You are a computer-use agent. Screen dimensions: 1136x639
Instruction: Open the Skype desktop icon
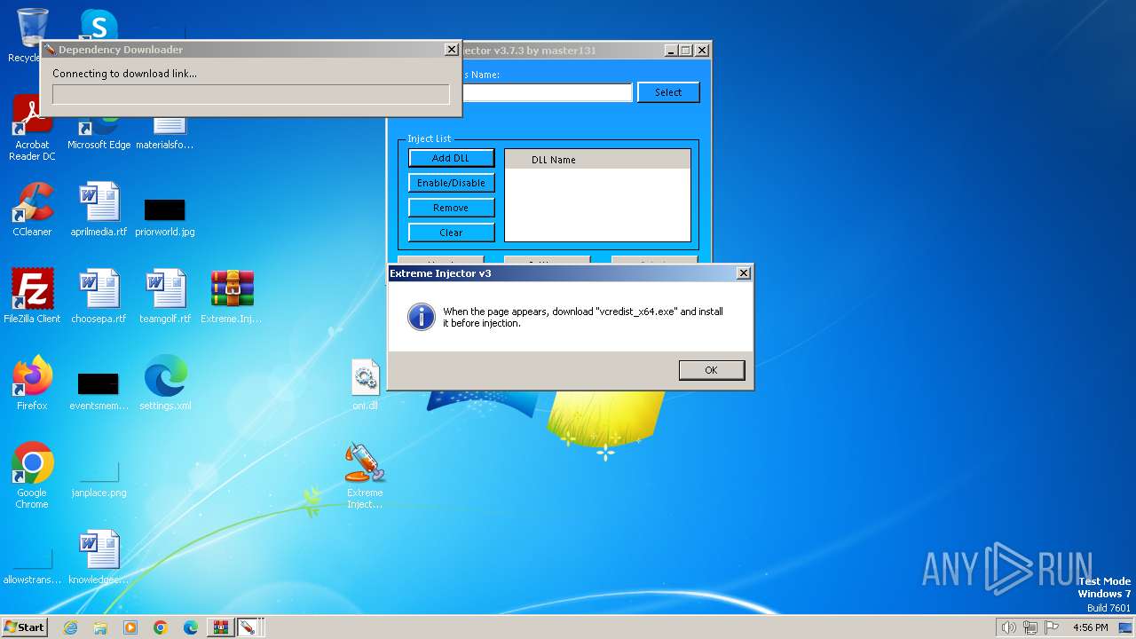(99, 25)
